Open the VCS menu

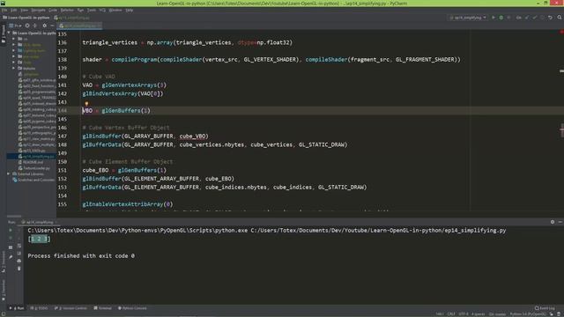click(102, 10)
